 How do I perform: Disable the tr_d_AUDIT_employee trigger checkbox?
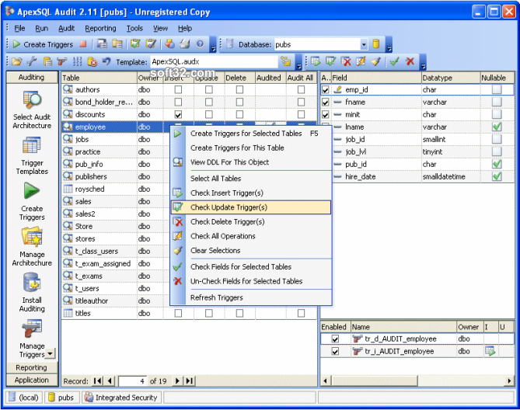point(335,339)
